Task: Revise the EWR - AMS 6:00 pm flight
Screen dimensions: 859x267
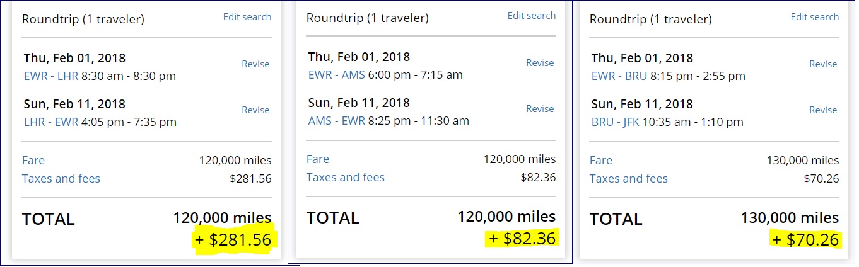Action: point(540,63)
